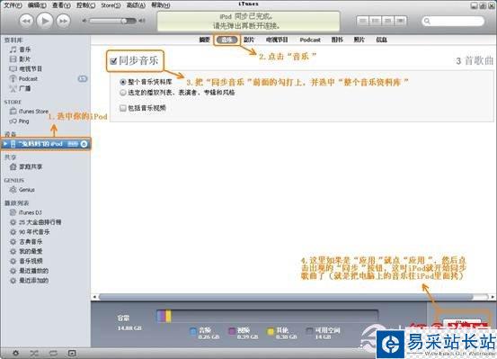Select the highlighted 音乐 tab
This screenshot has height=359, width=497.
point(227,40)
